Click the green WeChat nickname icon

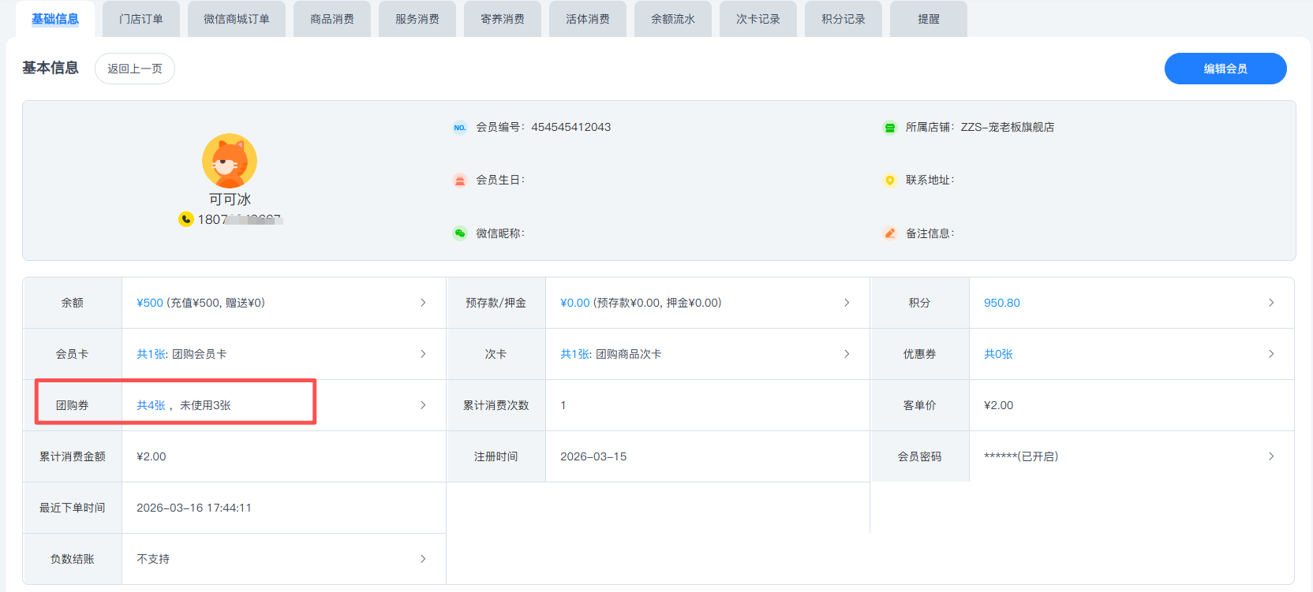(460, 233)
